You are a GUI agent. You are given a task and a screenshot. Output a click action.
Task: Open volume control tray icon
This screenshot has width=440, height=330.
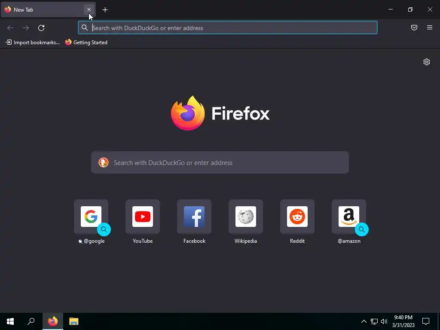click(384, 321)
